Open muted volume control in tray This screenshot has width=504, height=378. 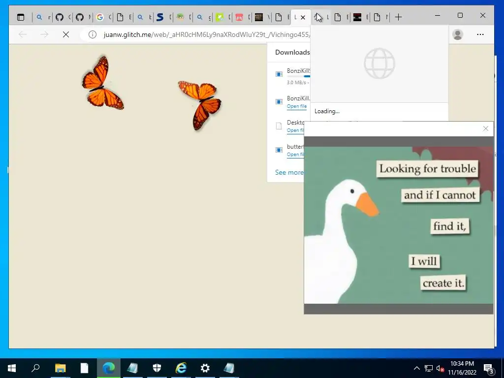tap(440, 368)
